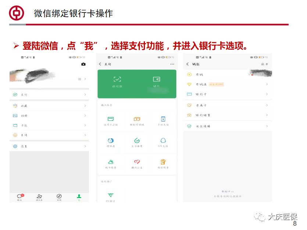Screen dimensions: 307x230
Task: Expand the chevron on the 银行储蓄 row
Action: coord(267,115)
